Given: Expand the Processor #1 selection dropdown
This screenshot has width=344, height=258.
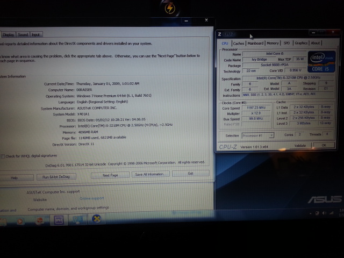Looking at the screenshot, I should tap(271, 135).
